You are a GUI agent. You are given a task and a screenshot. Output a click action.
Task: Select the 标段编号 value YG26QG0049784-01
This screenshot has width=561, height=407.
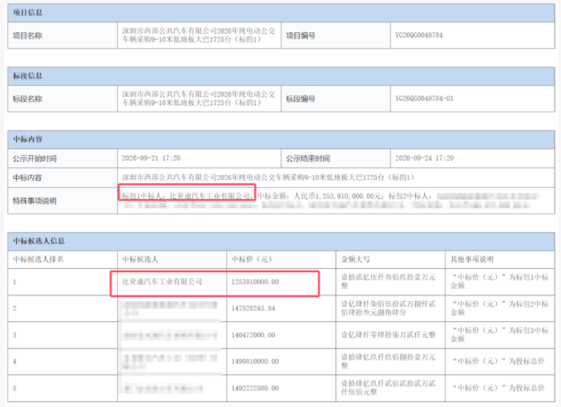[424, 99]
